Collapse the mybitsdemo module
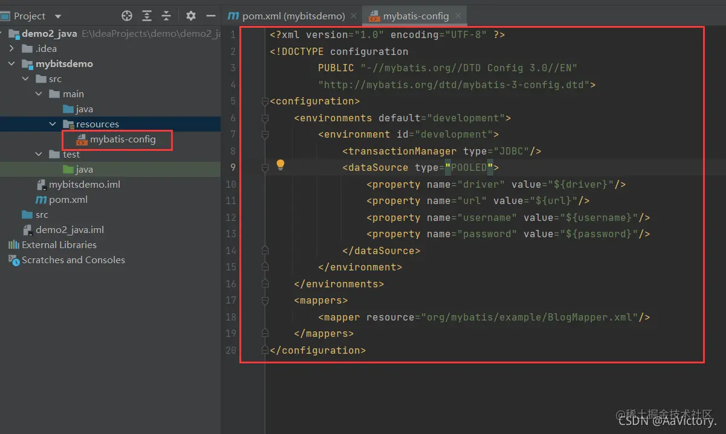 [11, 64]
